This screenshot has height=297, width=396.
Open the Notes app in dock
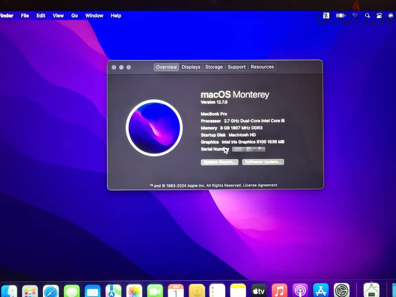(238, 291)
